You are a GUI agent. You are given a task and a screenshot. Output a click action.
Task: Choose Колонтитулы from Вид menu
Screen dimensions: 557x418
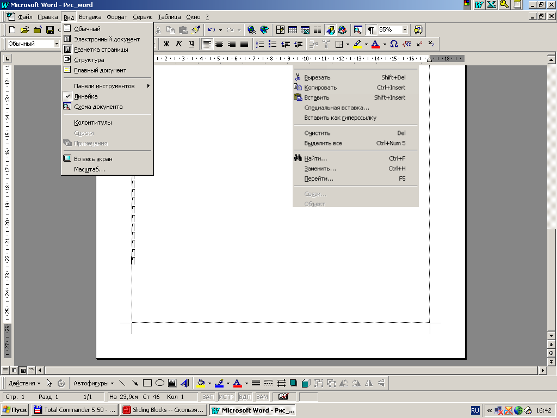[x=107, y=122]
